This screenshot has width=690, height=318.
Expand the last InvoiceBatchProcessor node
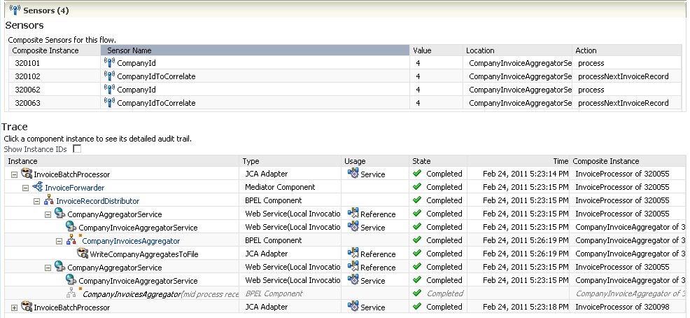coord(14,307)
